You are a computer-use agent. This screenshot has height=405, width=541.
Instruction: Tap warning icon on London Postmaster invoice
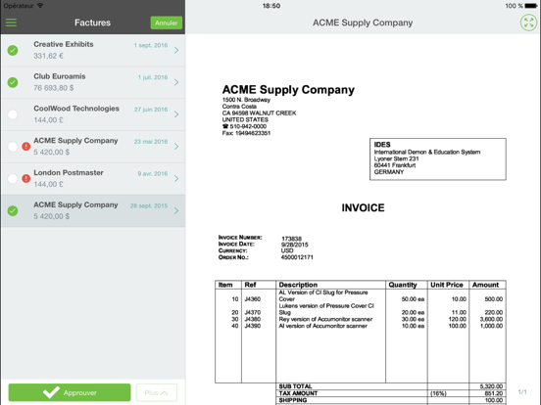click(25, 178)
